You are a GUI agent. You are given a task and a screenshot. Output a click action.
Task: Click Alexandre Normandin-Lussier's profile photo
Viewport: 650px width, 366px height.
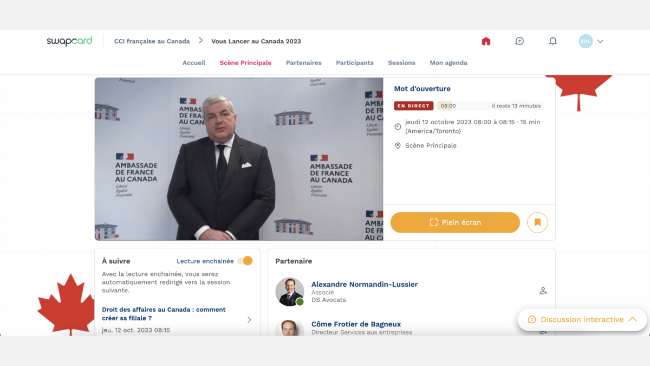(x=289, y=291)
